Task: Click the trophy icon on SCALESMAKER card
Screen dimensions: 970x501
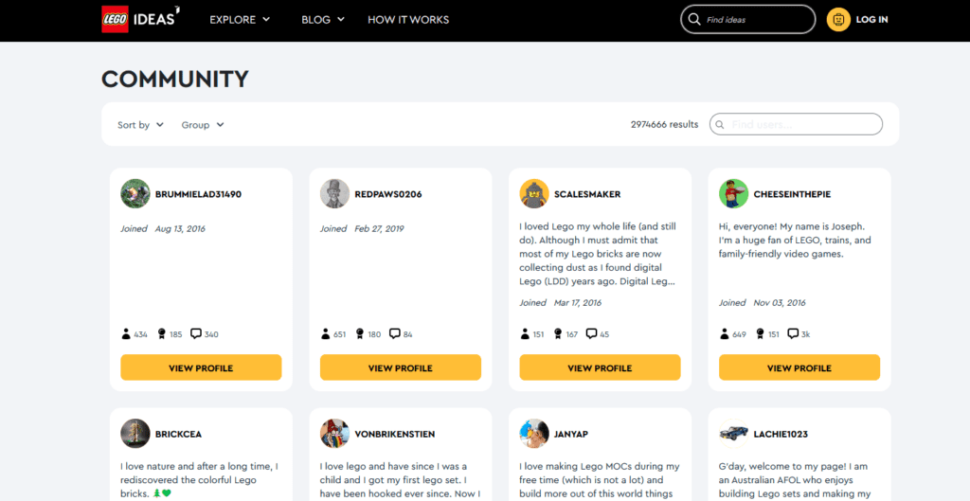Action: tap(561, 333)
